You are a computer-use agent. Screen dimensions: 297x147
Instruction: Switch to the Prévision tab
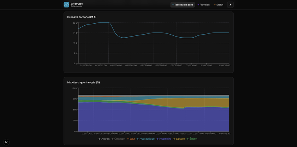(204, 5)
